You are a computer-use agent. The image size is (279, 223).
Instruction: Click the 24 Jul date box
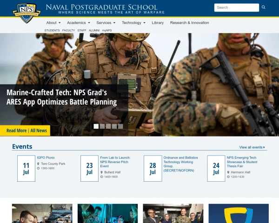(216, 168)
